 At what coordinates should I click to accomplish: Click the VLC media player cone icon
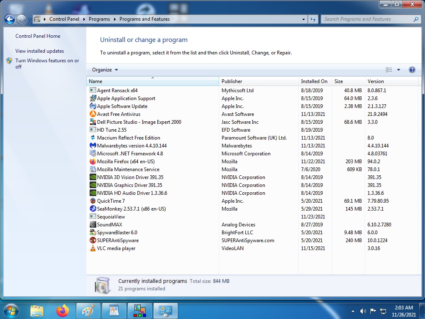click(x=93, y=248)
